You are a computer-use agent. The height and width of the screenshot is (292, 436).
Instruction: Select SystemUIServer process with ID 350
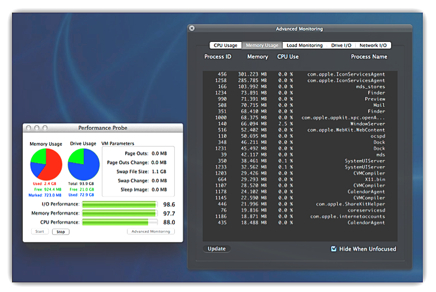[x=300, y=161]
